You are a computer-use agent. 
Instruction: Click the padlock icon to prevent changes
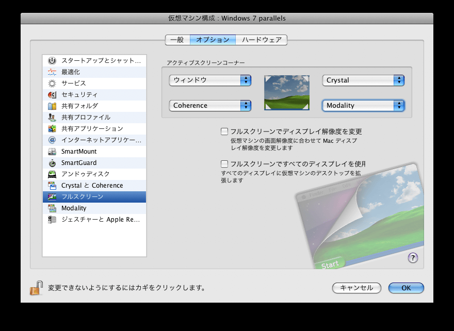37,288
